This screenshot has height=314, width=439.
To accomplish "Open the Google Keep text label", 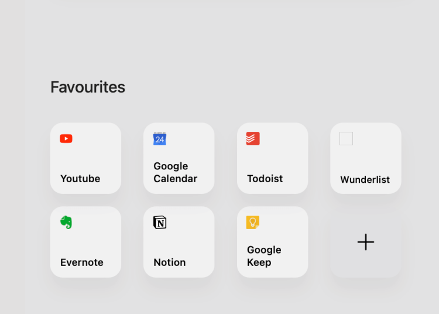I will pos(264,256).
